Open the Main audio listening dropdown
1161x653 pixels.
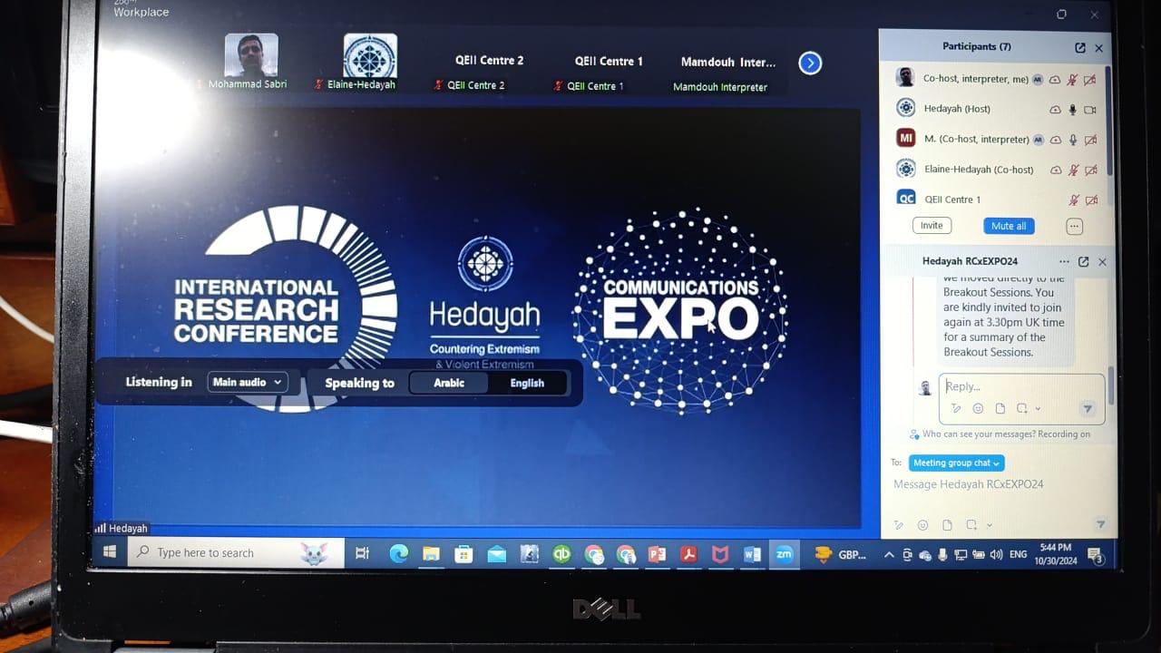coord(248,383)
